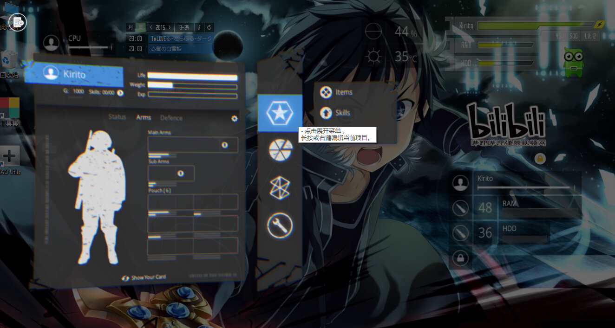Click the CPU usage slider bar
The height and width of the screenshot is (328, 615).
[x=90, y=47]
